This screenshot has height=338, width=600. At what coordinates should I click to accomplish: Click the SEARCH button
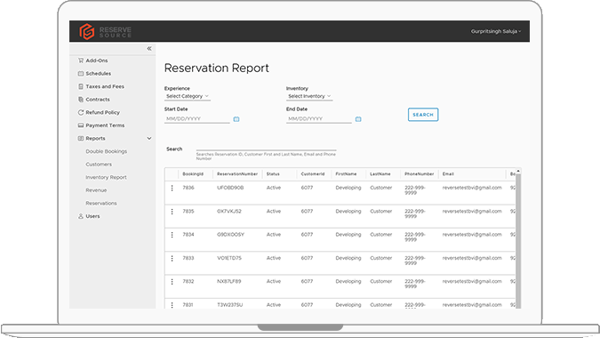pyautogui.click(x=423, y=115)
